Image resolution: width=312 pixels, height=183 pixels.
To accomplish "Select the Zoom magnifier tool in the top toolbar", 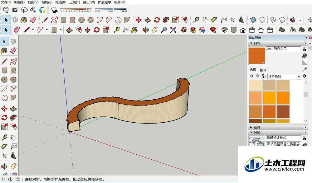I will point(164,30).
